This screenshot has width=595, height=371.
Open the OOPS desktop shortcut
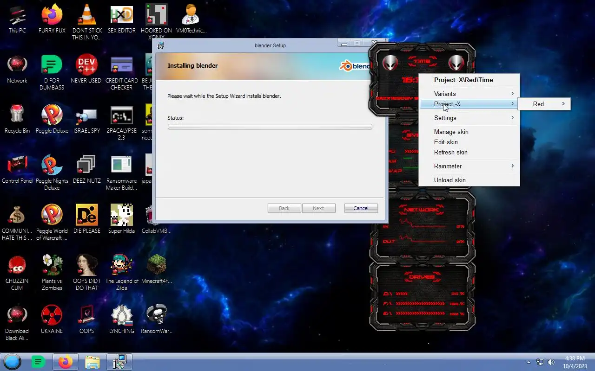tap(87, 319)
